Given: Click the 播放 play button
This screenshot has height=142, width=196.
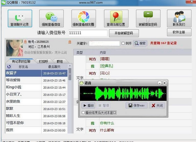Looking at the screenshot, I should click(88, 106).
